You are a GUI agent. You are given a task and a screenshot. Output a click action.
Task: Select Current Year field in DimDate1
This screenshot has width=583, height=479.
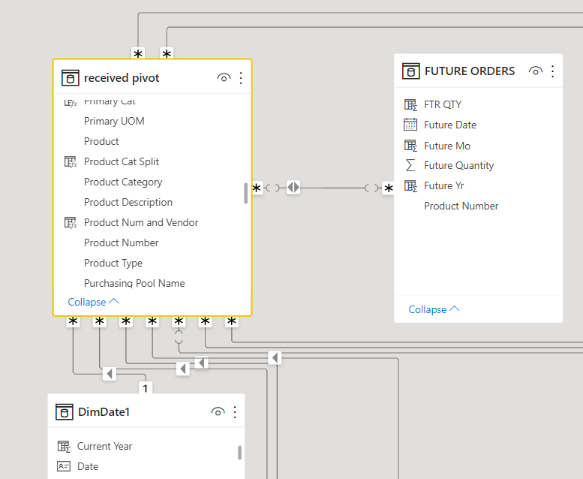tap(105, 446)
